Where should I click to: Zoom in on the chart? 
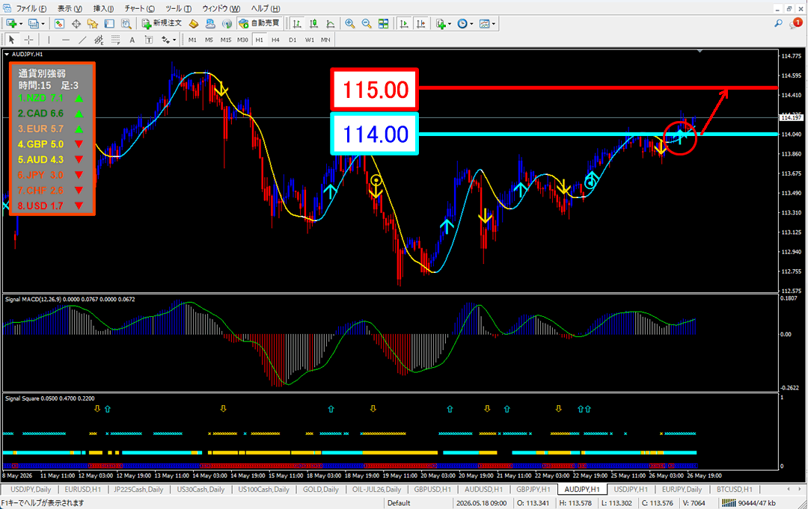(x=350, y=24)
